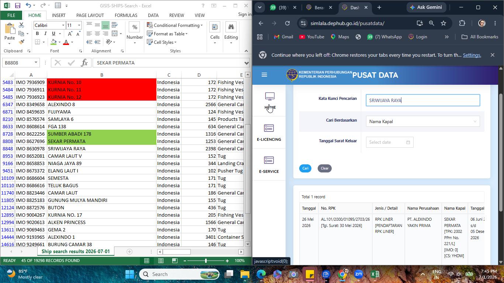This screenshot has width=504, height=283.
Task: Go back in Chrome
Action: (261, 23)
